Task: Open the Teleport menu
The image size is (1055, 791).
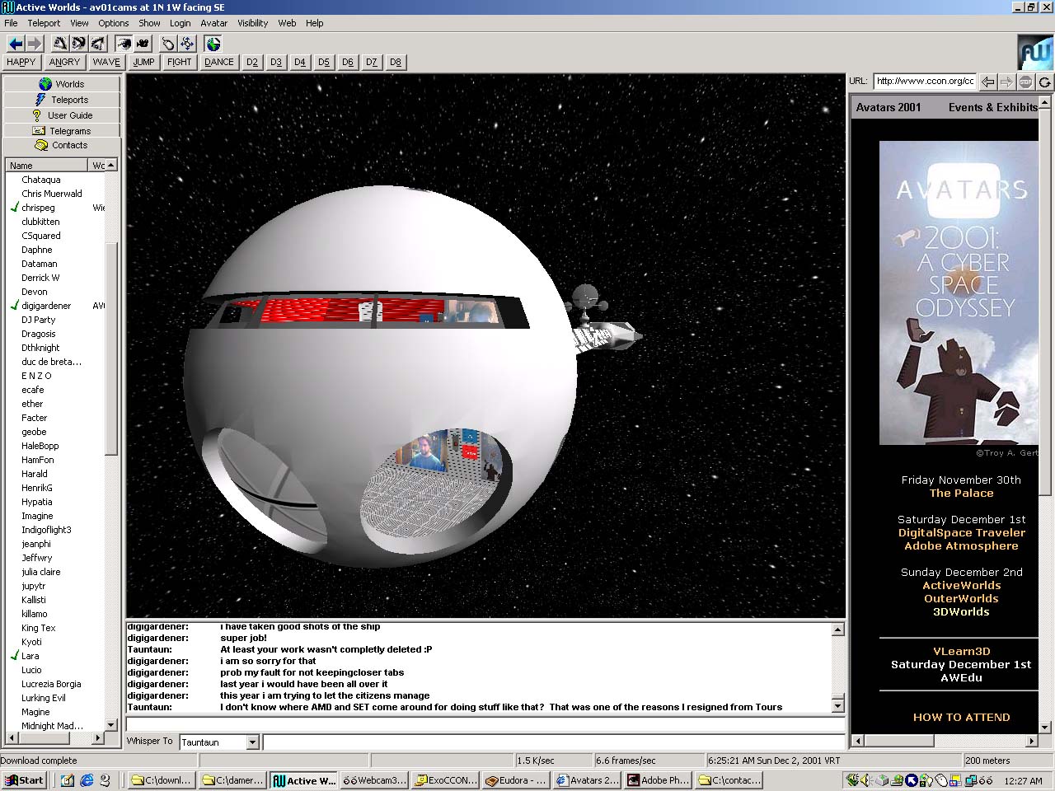Action: coord(44,23)
